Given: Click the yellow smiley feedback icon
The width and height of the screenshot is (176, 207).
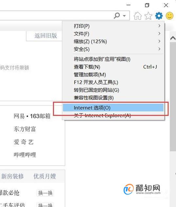Looking at the screenshot, I should tap(169, 16).
